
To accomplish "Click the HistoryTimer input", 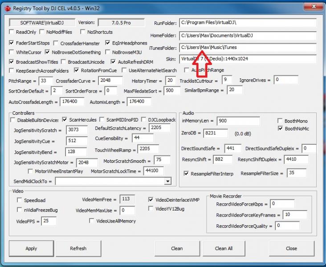I will click(171, 81).
